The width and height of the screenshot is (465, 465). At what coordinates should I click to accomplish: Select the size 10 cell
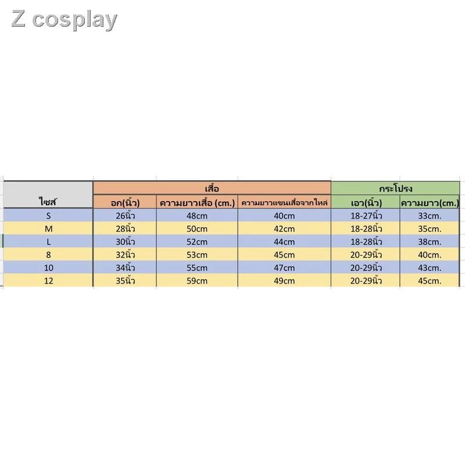48,267
